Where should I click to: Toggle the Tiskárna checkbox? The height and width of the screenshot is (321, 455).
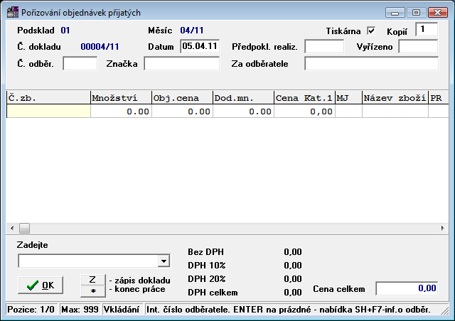tap(370, 31)
